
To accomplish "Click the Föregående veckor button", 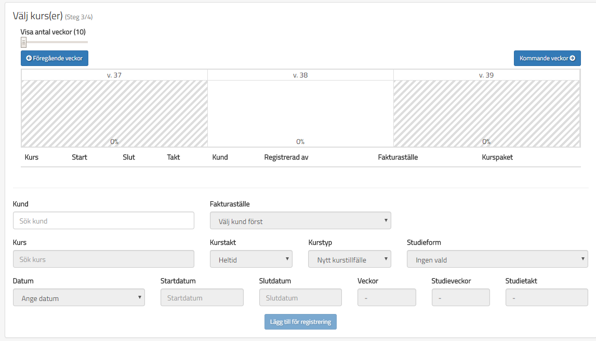I will (x=55, y=58).
